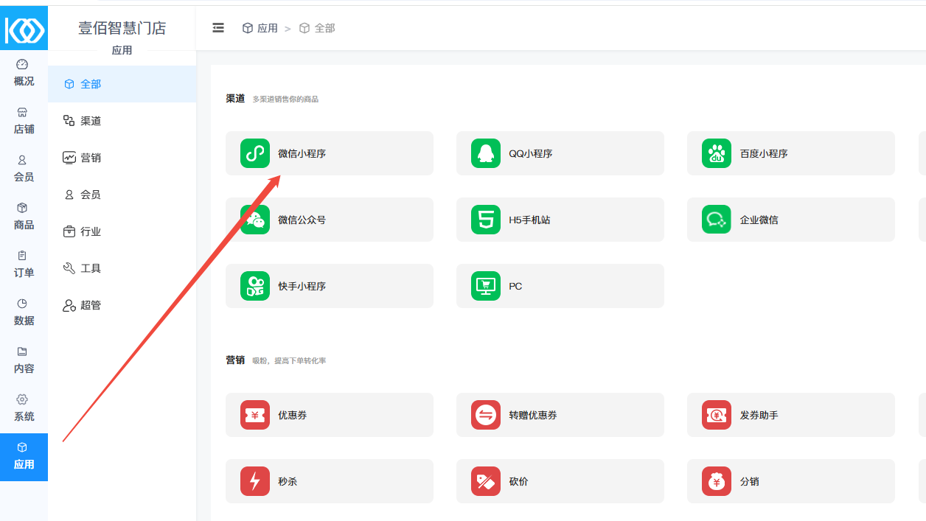Screen dimensions: 926x521
Task: Open the PC monitor icon
Action: (x=486, y=286)
